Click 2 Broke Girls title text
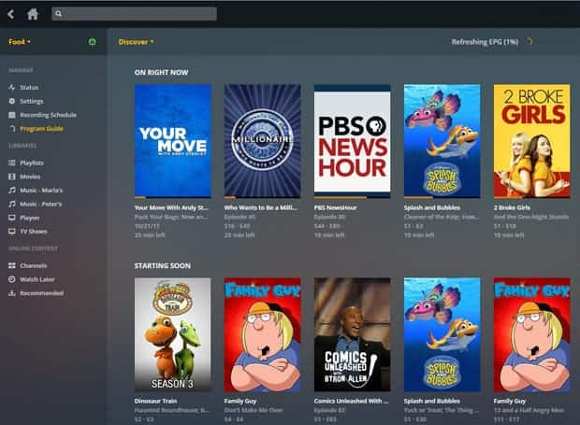This screenshot has width=580, height=425. [x=512, y=207]
